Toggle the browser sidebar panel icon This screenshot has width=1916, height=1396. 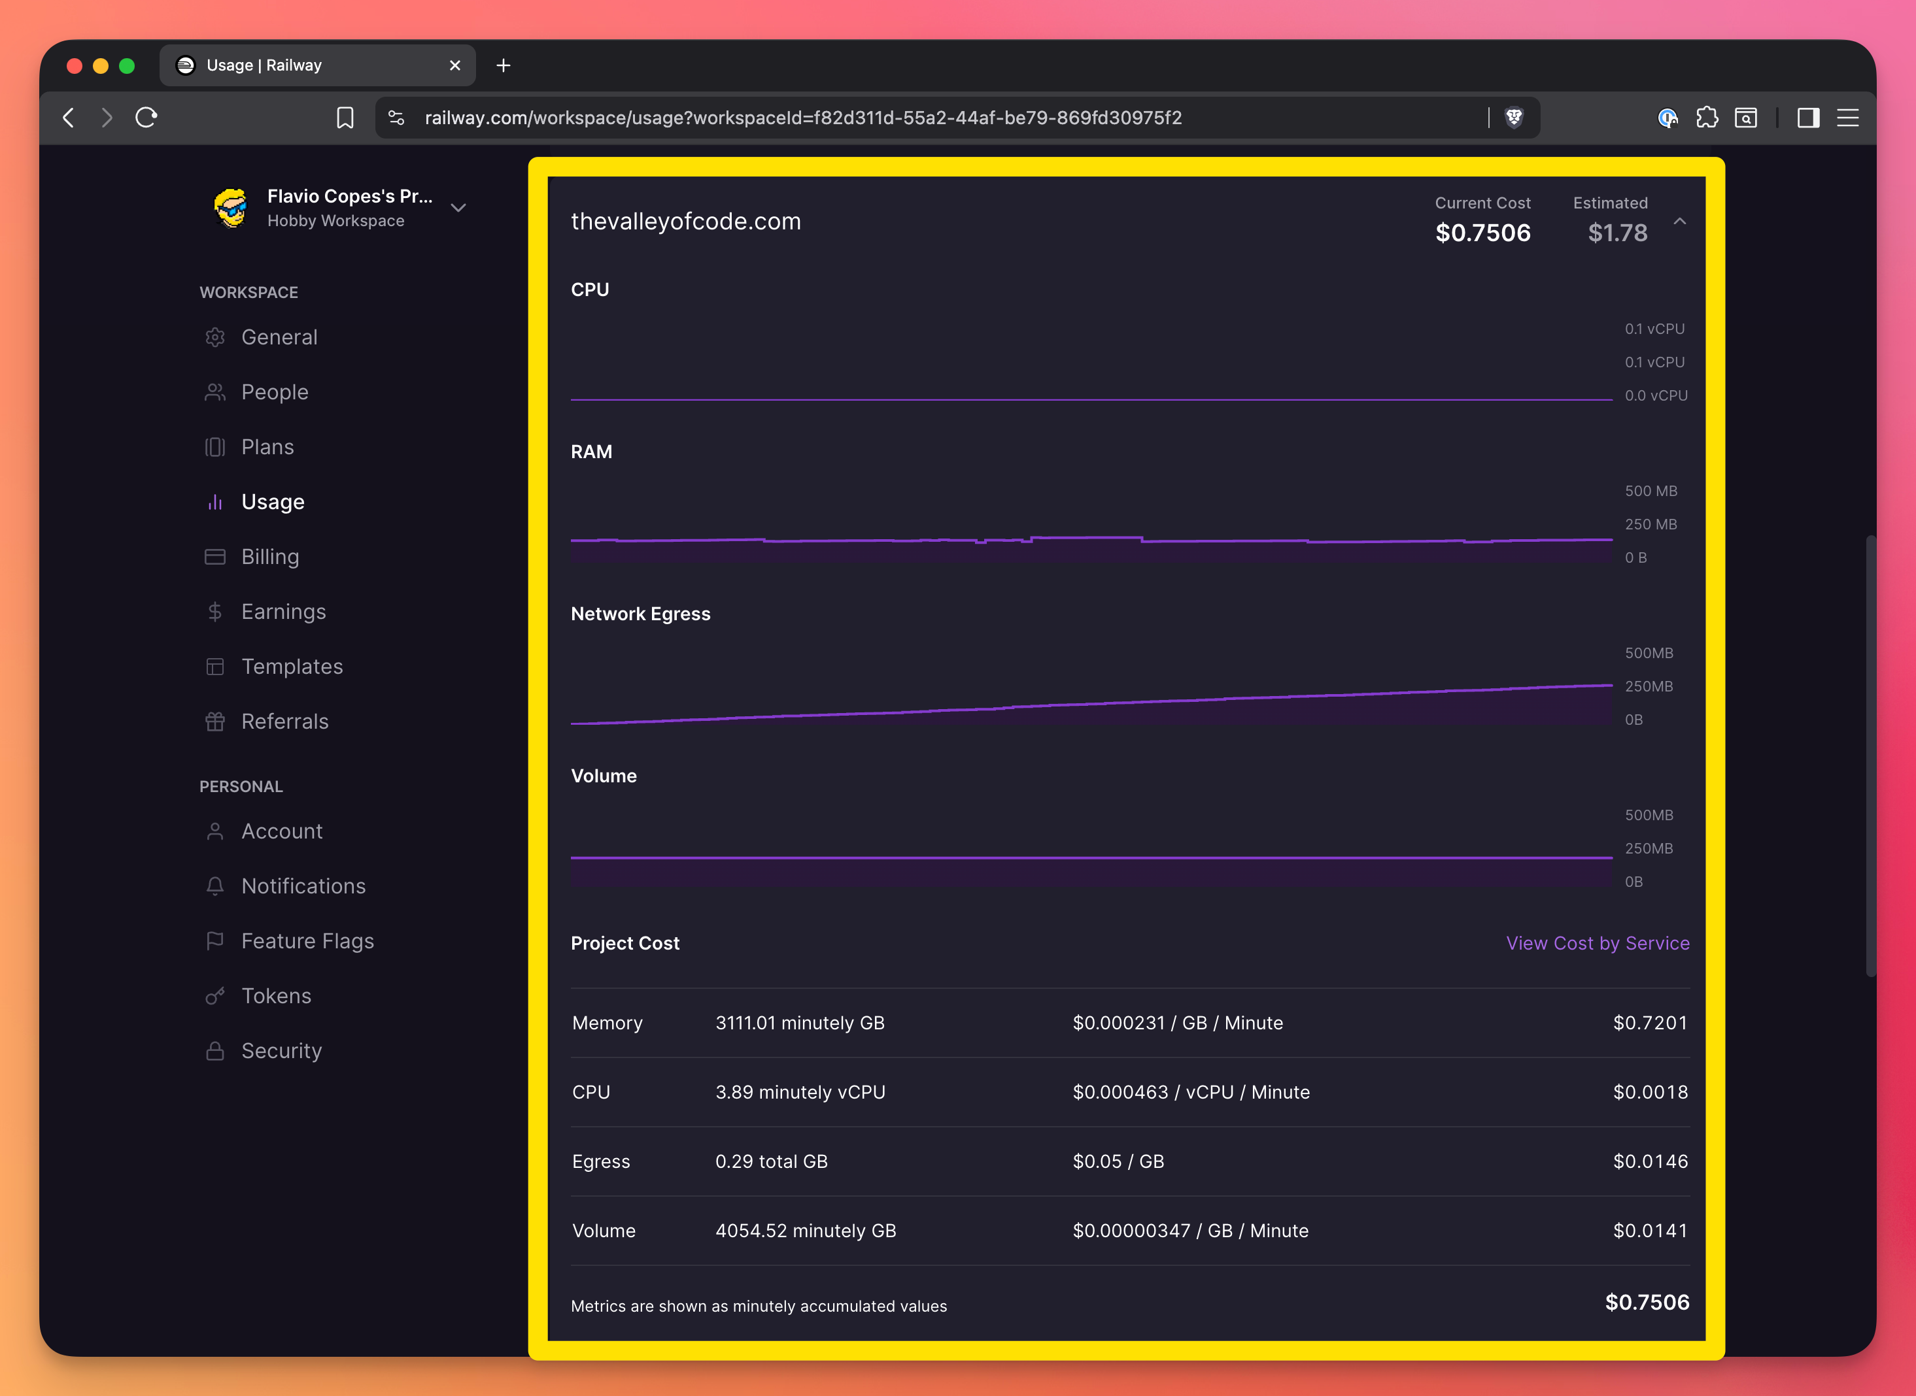(1807, 118)
